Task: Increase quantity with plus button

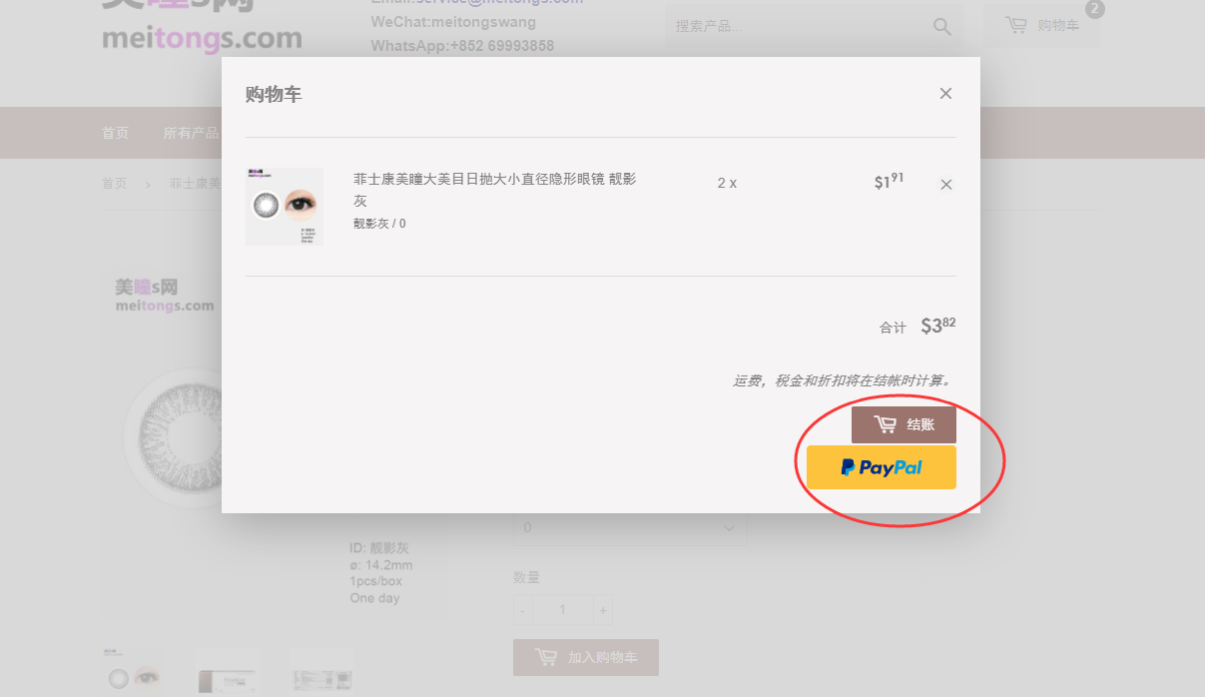Action: [x=602, y=610]
